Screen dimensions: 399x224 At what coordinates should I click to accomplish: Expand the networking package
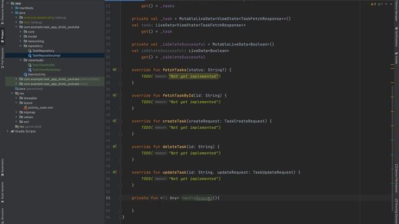(x=21, y=41)
